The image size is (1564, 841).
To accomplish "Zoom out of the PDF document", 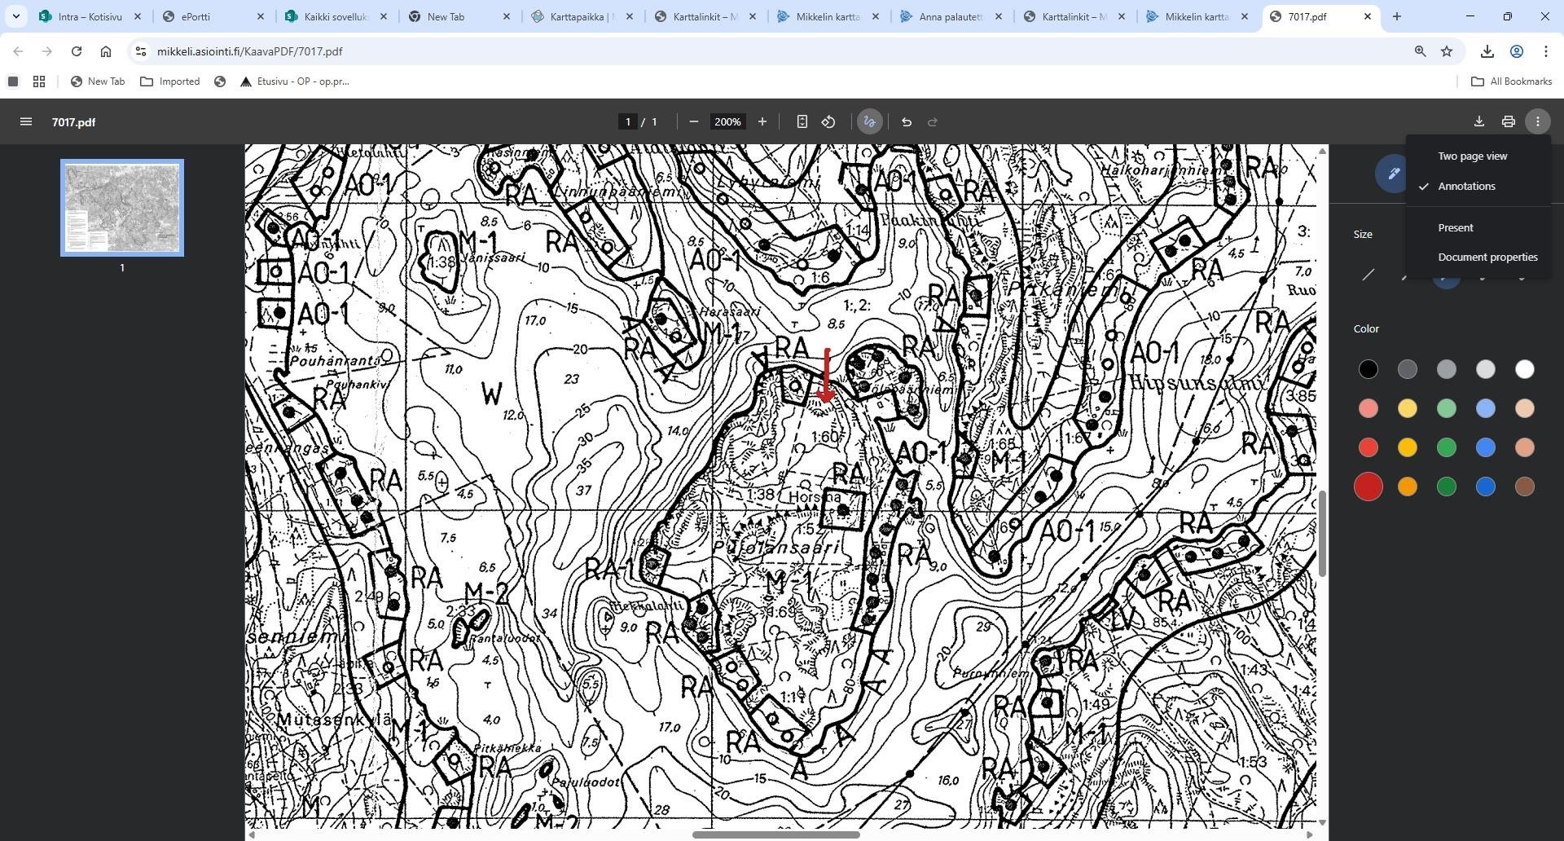I will point(694,121).
